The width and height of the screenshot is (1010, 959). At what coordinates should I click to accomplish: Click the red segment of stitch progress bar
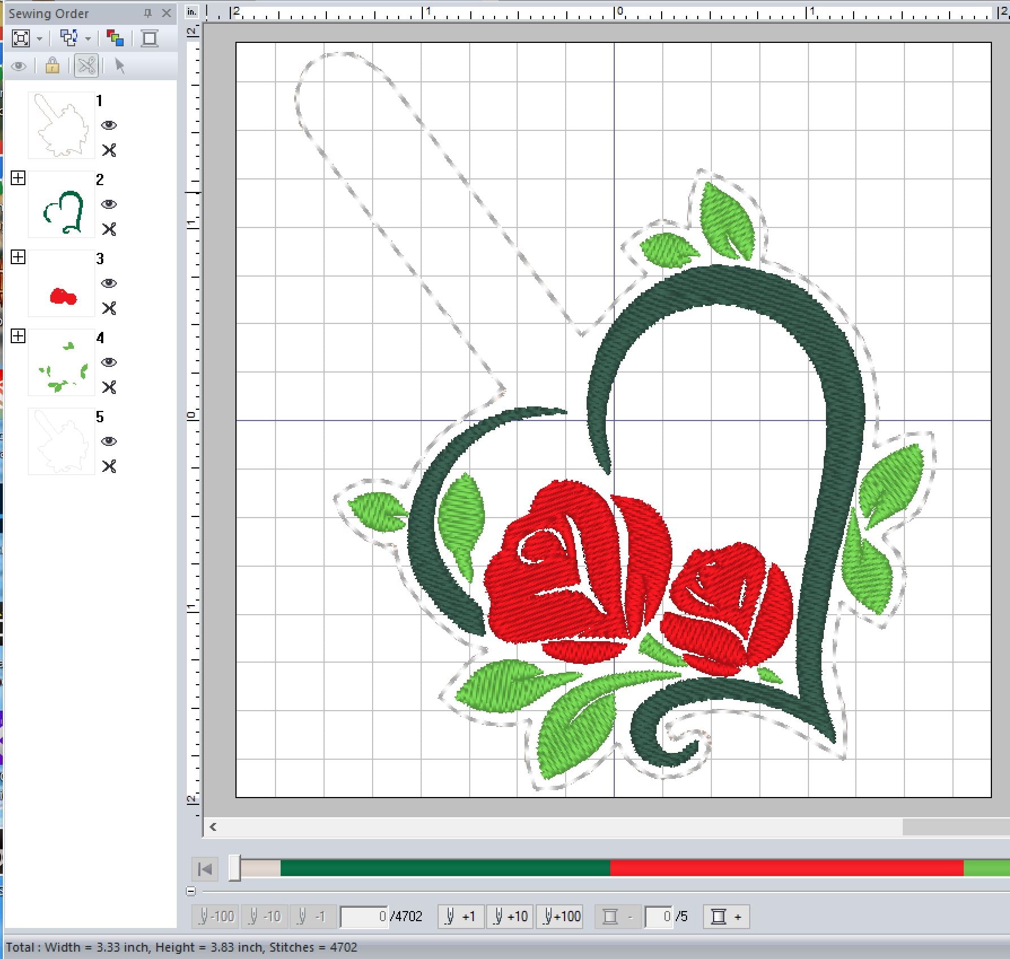(x=786, y=868)
